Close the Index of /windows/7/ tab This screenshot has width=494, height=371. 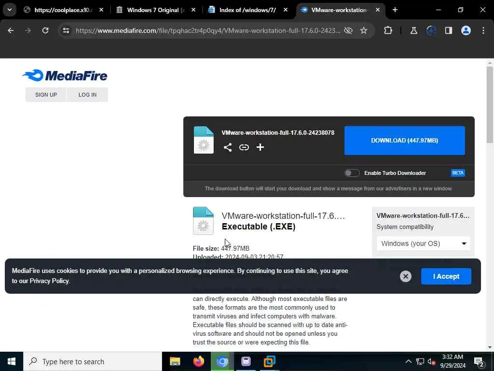coord(286,10)
